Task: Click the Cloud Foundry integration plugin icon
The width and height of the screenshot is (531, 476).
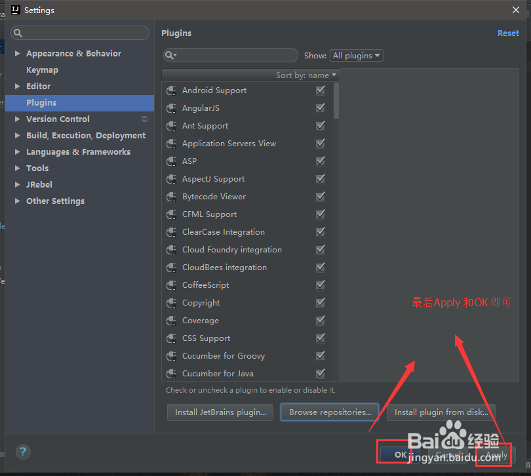Action: [x=171, y=250]
